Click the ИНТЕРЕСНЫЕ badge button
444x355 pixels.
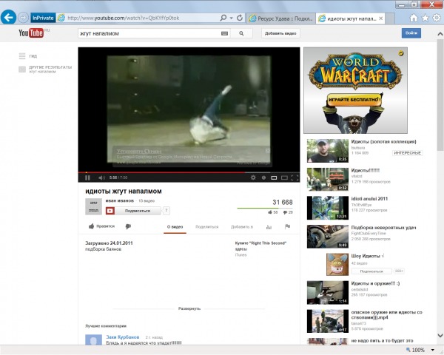click(x=407, y=153)
